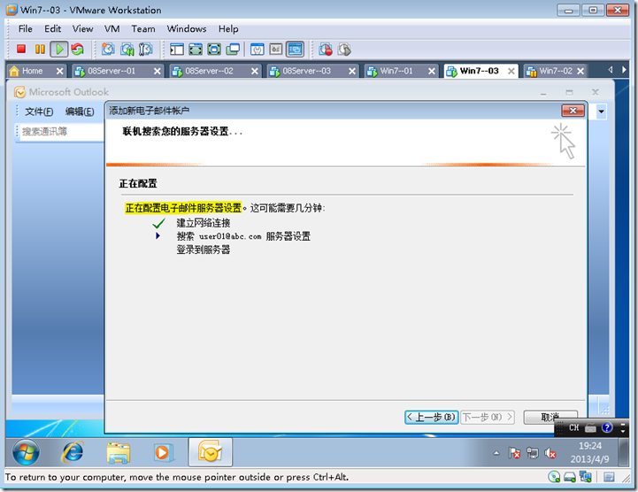This screenshot has width=638, height=492.
Task: Click the 上一步(B) back button
Action: click(x=432, y=417)
